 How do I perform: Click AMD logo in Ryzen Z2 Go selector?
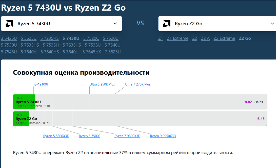point(167,24)
